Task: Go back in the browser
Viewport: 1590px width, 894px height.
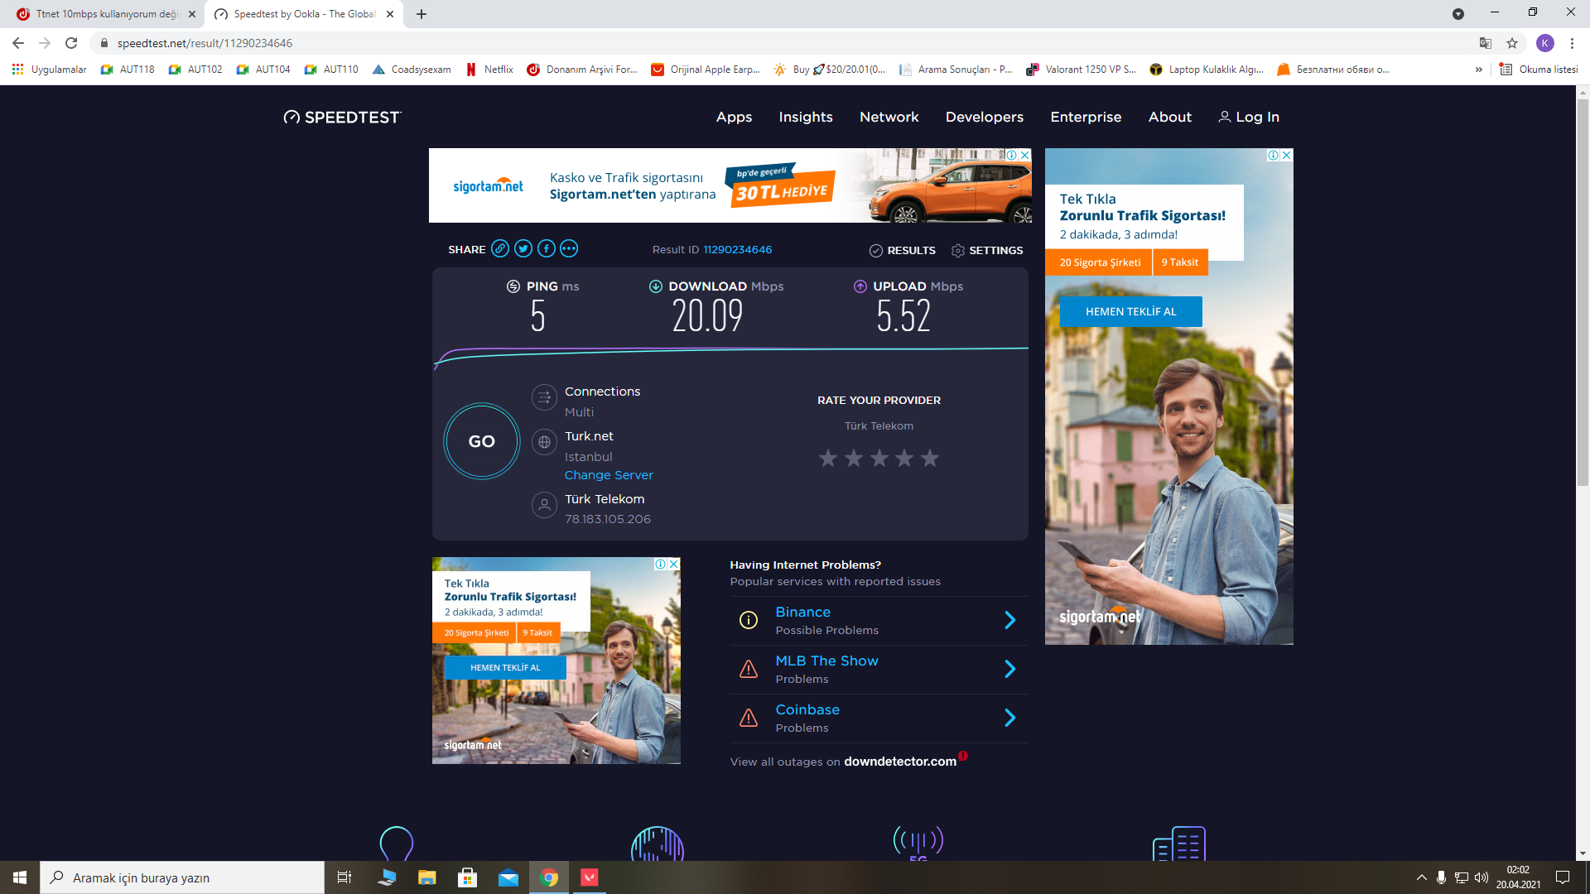Action: tap(18, 43)
